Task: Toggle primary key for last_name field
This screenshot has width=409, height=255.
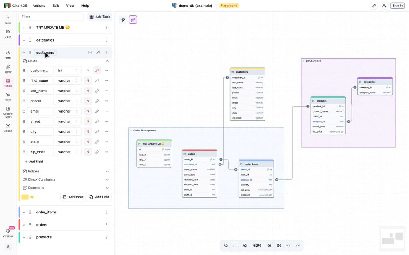Action: pos(97,91)
